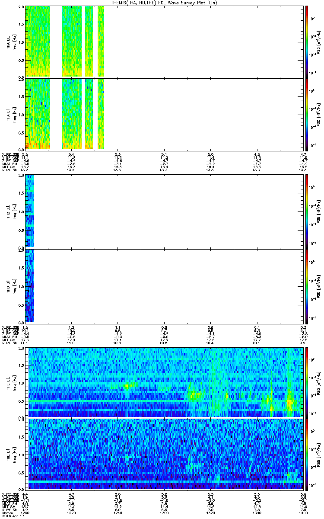
Task: Click the THD B-perpendicular data strip
Action: click(x=29, y=211)
